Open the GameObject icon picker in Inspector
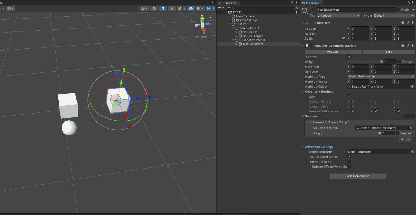 point(304,11)
